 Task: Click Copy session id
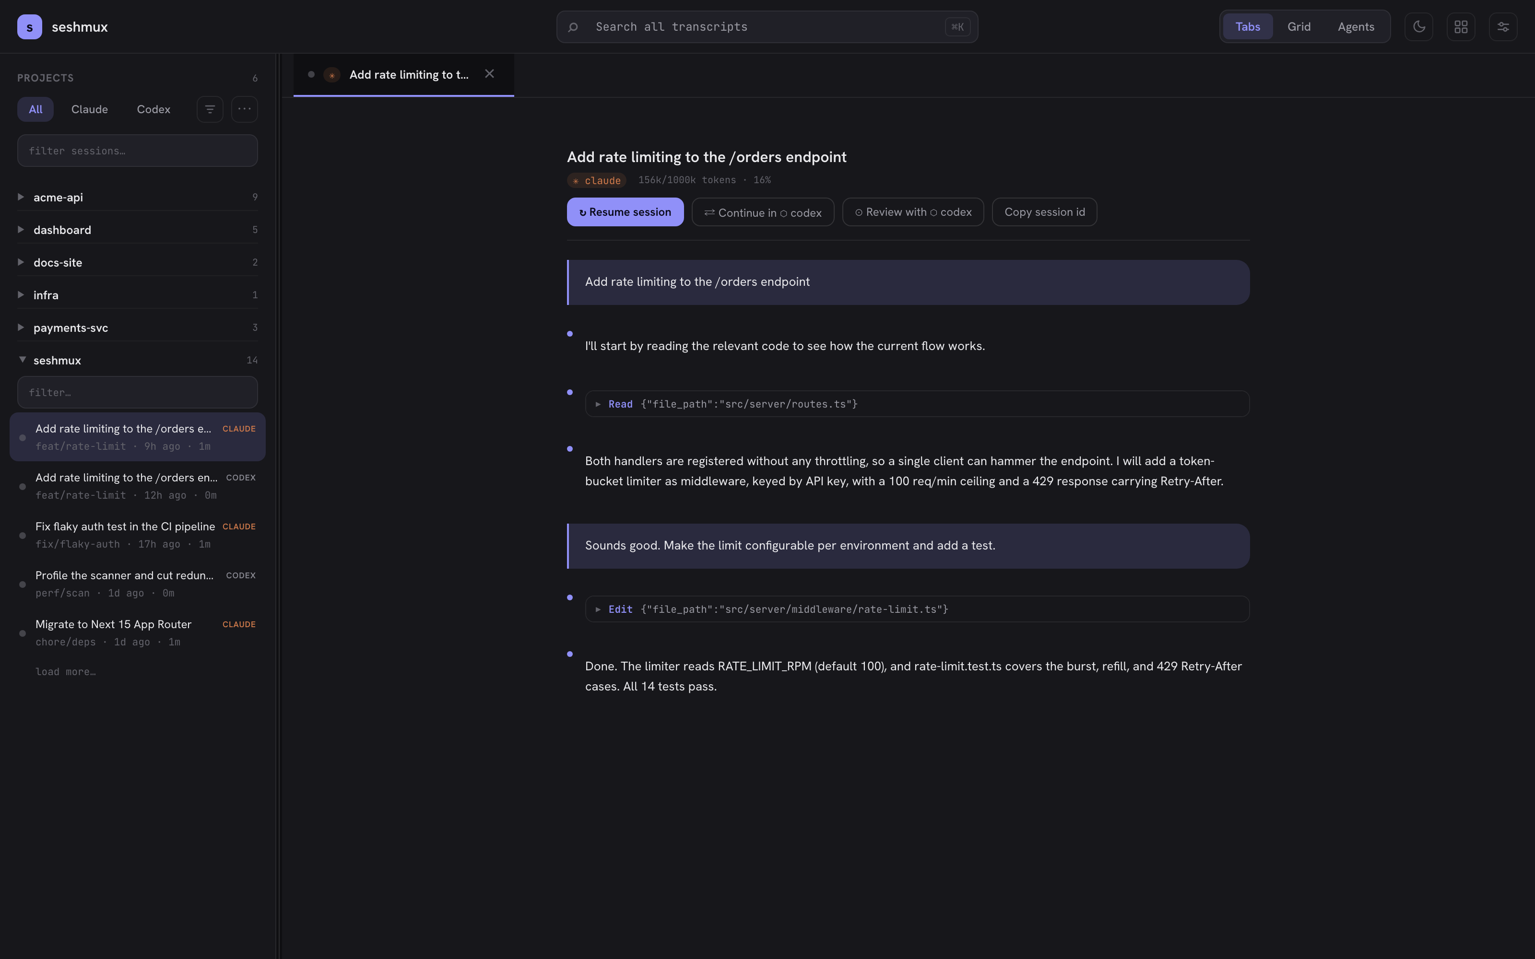[1044, 212]
